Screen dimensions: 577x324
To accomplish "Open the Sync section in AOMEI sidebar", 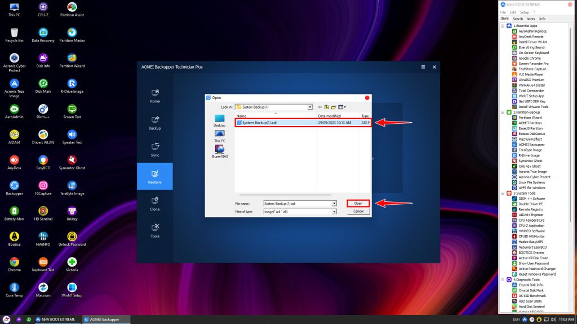I will point(154,150).
